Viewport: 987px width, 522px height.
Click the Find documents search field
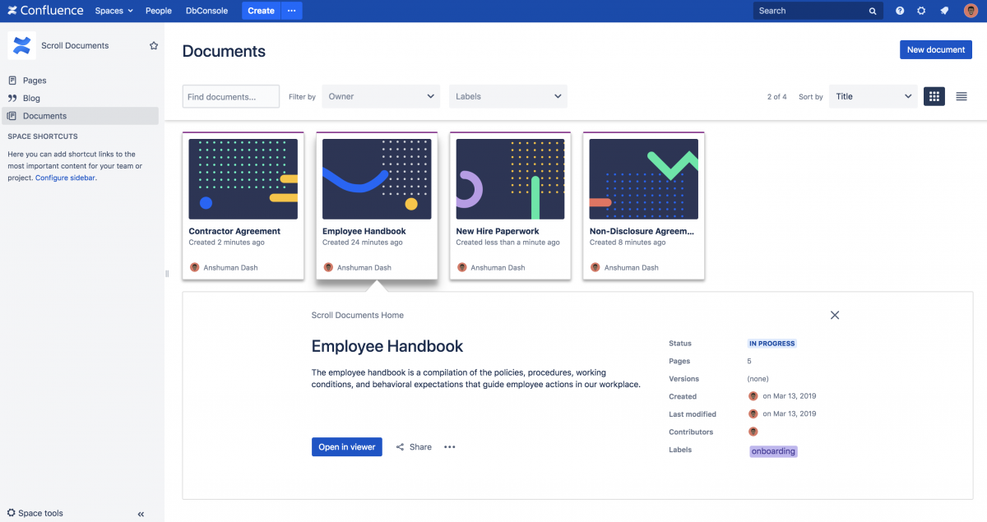(231, 96)
